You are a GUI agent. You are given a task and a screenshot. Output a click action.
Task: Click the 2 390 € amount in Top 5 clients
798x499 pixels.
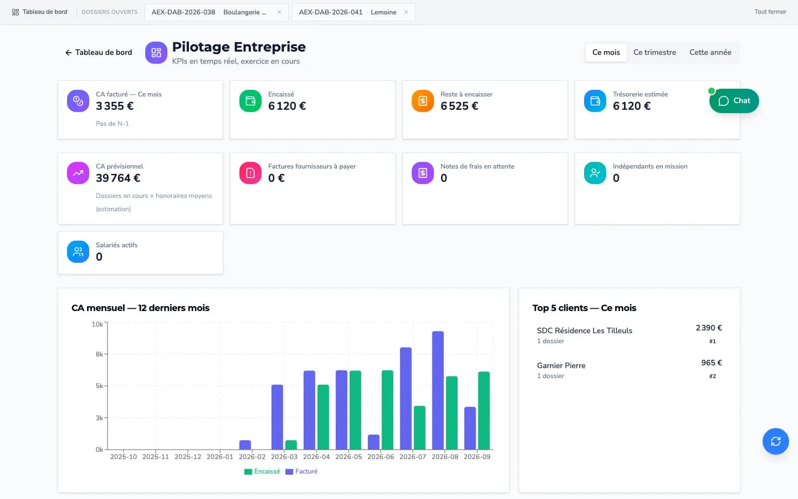point(709,328)
